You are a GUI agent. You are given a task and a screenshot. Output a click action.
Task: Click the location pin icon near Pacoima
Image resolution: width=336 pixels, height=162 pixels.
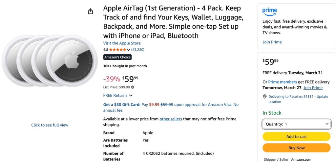click(x=265, y=97)
